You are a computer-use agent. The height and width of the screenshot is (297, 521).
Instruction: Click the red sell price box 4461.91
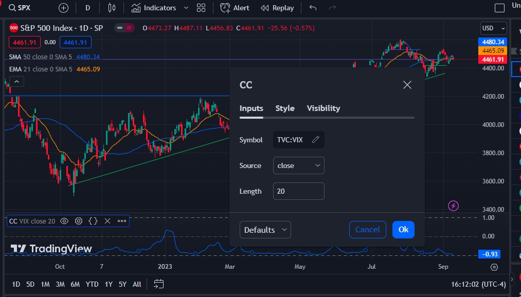tap(25, 43)
